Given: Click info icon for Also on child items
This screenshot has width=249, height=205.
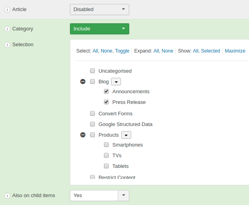Looking at the screenshot, I should coord(7,196).
